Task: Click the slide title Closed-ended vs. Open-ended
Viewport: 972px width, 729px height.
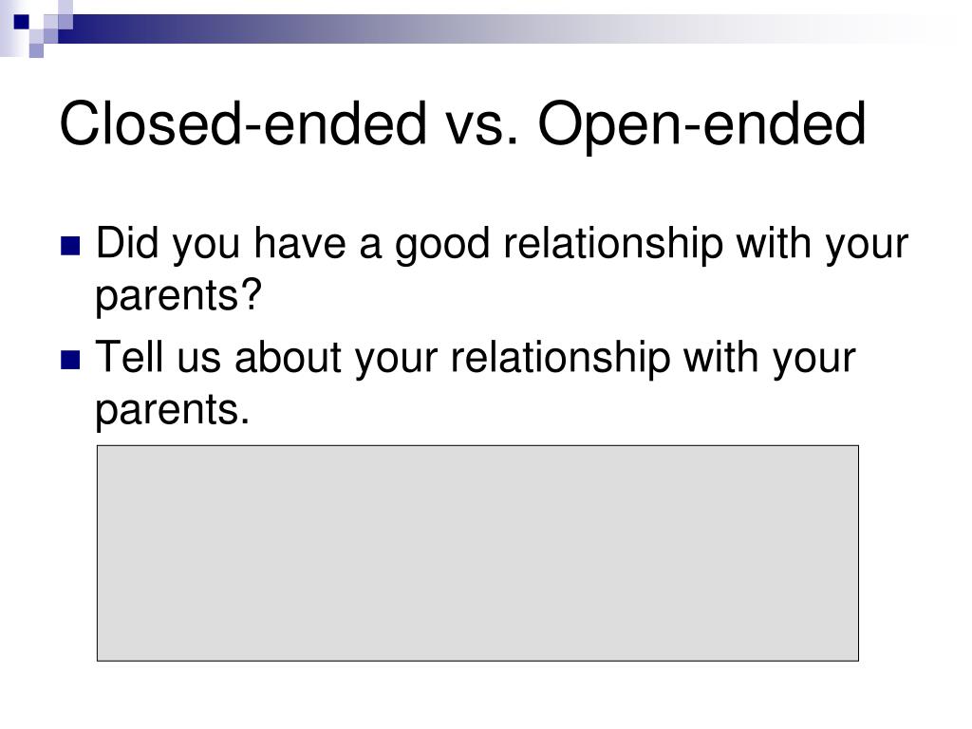Action: point(462,124)
